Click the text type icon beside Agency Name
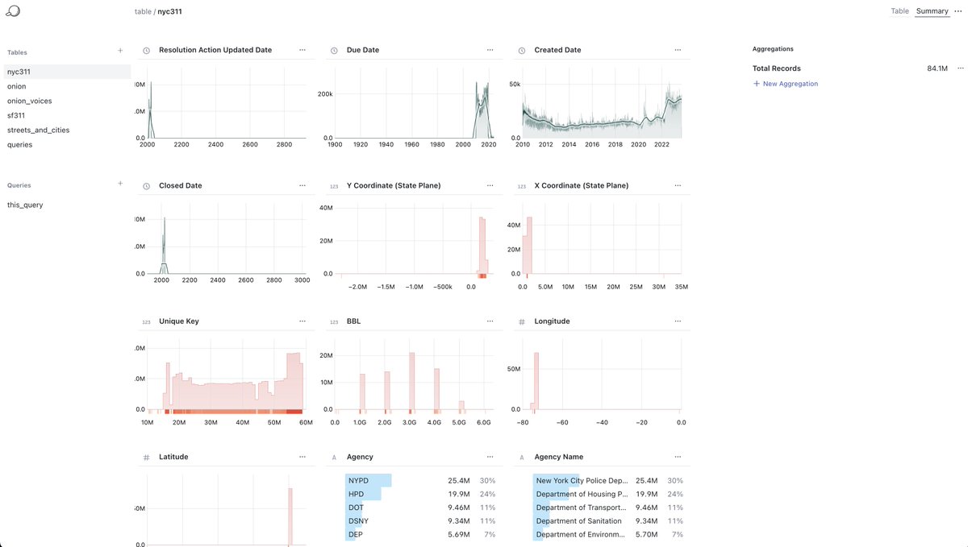Viewport: 968px width, 547px height. 522,457
